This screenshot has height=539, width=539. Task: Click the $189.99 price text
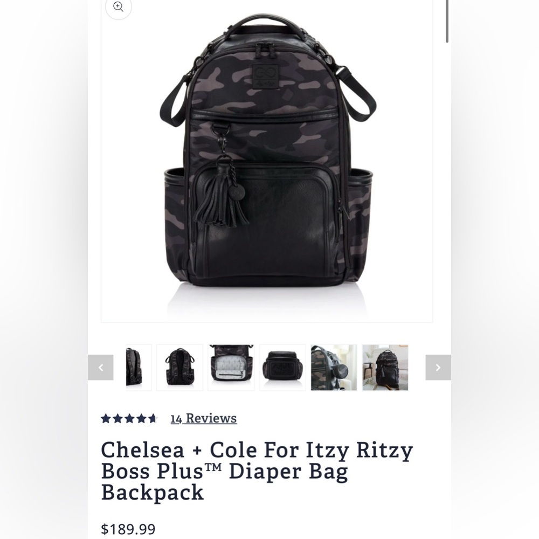(128, 529)
